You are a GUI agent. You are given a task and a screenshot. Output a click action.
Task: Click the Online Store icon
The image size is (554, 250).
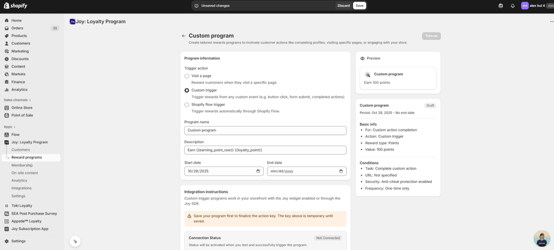(x=6, y=108)
